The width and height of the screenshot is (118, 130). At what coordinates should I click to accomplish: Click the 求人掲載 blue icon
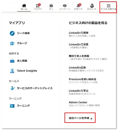(x=12, y=61)
